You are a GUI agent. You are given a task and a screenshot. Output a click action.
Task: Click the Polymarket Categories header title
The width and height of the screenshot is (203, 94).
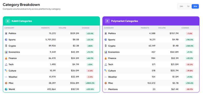point(125,21)
